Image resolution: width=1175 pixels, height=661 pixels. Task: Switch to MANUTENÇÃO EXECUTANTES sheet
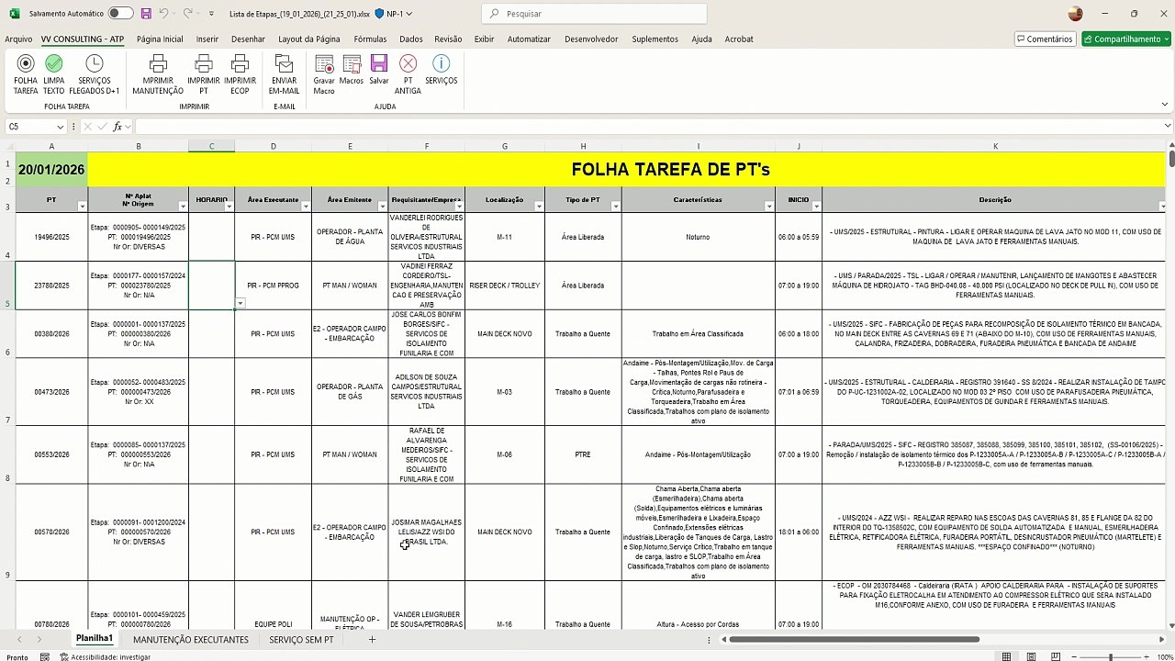coord(191,639)
